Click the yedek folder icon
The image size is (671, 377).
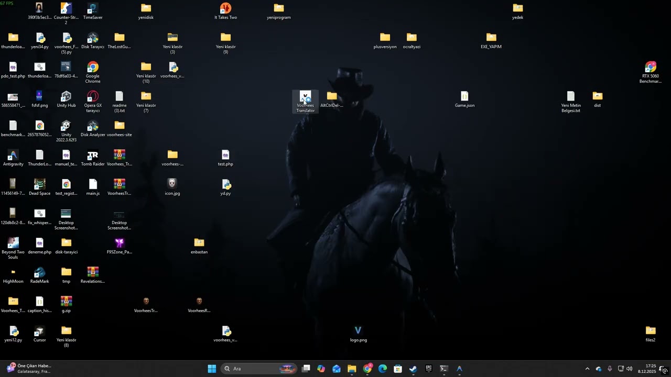517,12
